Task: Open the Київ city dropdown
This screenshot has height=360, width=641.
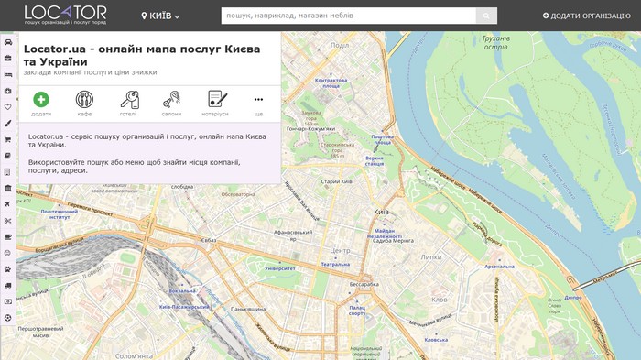Action: pos(160,16)
